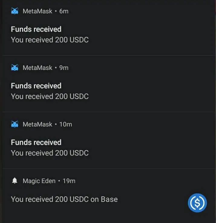
Task: Open the 9m "Funds received" title
Action: [x=36, y=86]
